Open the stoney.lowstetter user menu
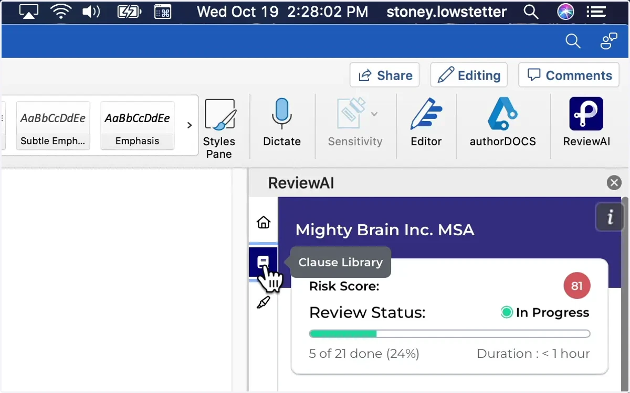630x393 pixels. [447, 12]
